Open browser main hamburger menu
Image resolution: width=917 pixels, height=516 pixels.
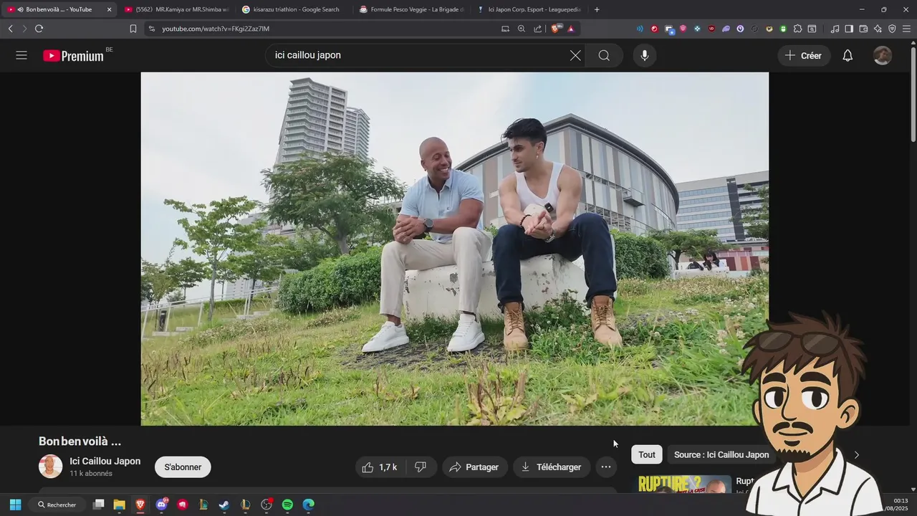pos(906,29)
